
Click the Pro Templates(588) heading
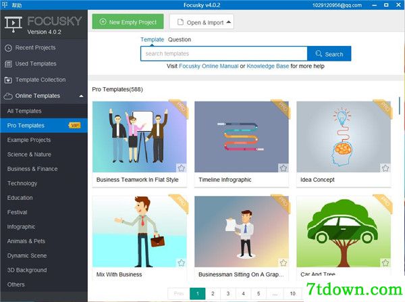[x=117, y=89]
